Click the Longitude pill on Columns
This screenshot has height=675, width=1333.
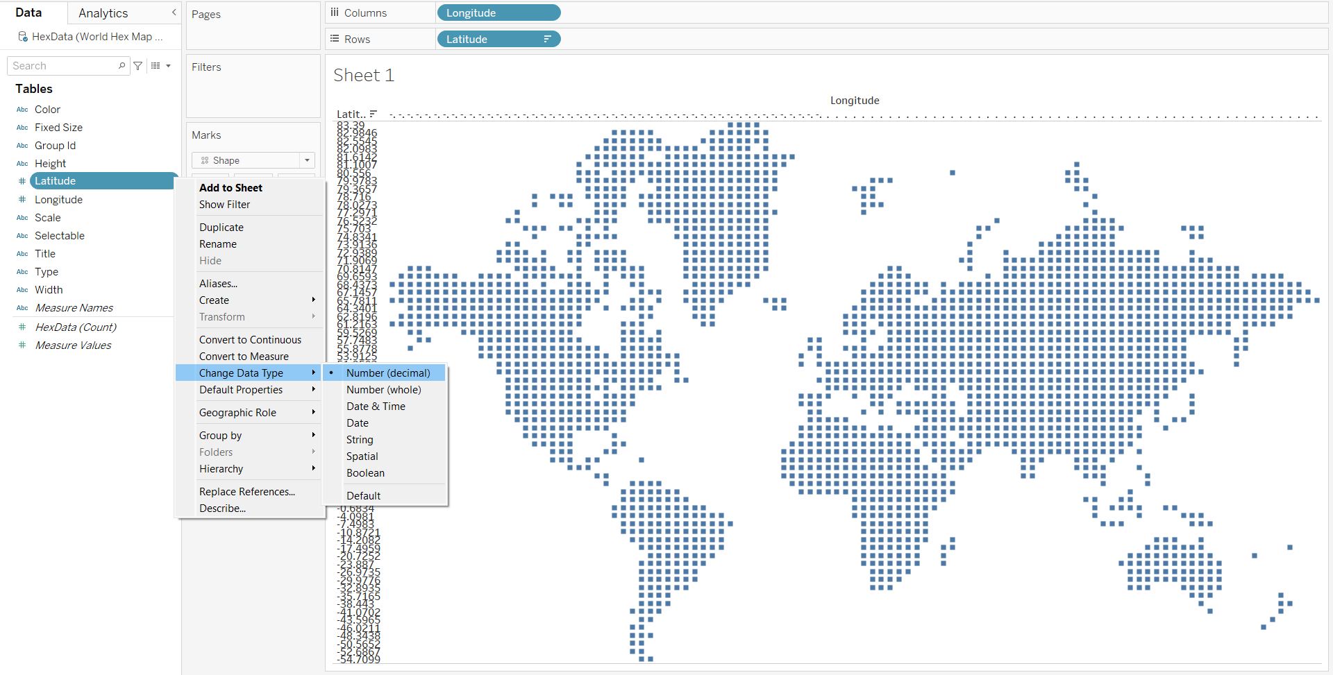pos(498,12)
